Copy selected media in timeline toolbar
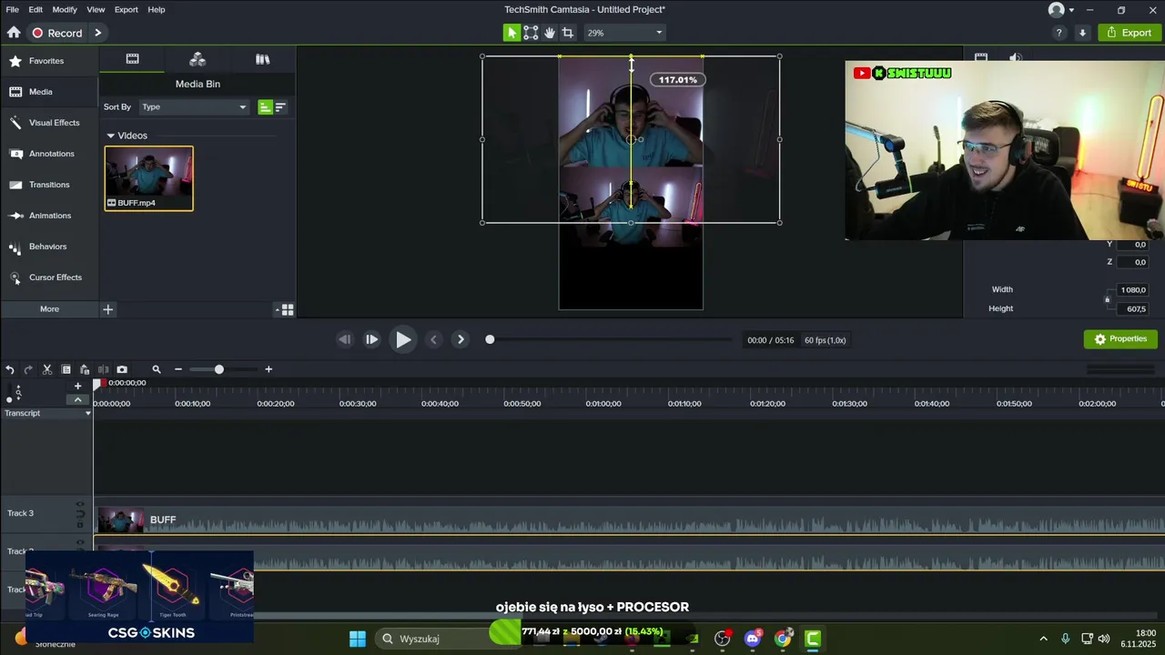This screenshot has height=655, width=1165. (66, 369)
